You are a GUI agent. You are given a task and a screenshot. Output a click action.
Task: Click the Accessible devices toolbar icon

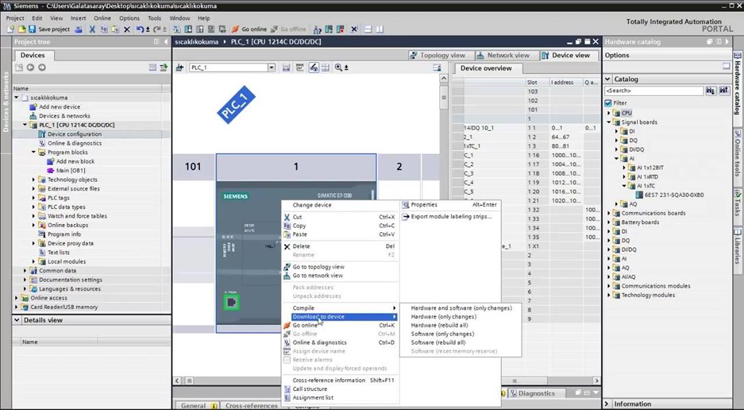click(318, 29)
